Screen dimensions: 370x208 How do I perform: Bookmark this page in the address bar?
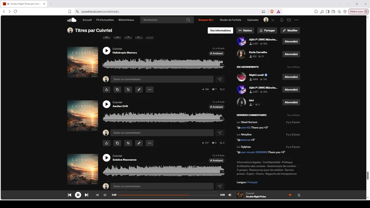[x=70, y=12]
